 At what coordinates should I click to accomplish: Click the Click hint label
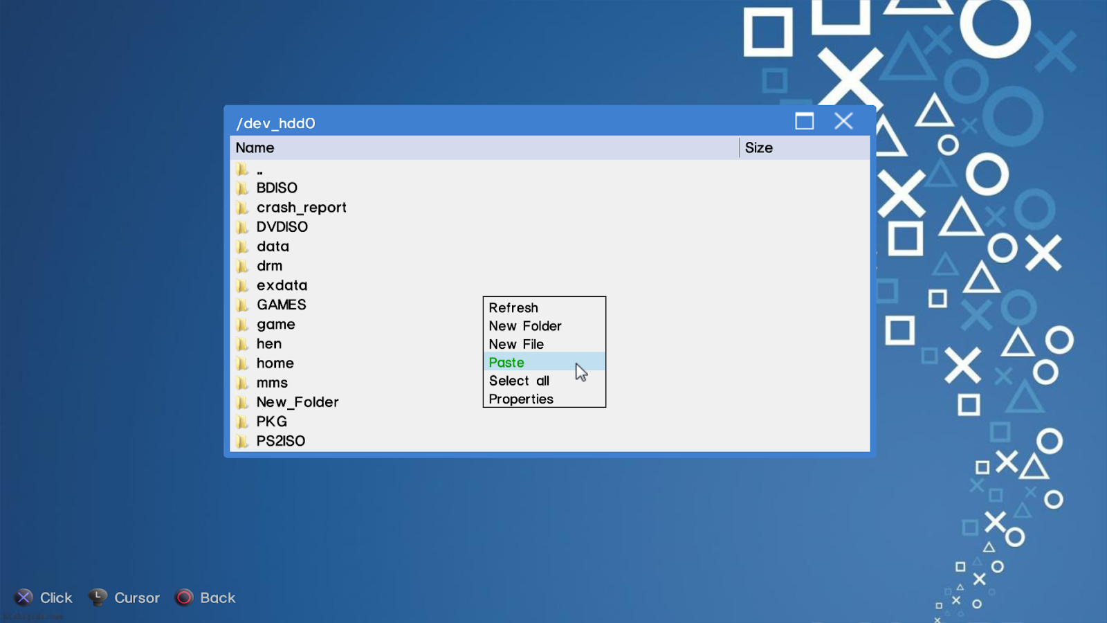(56, 597)
